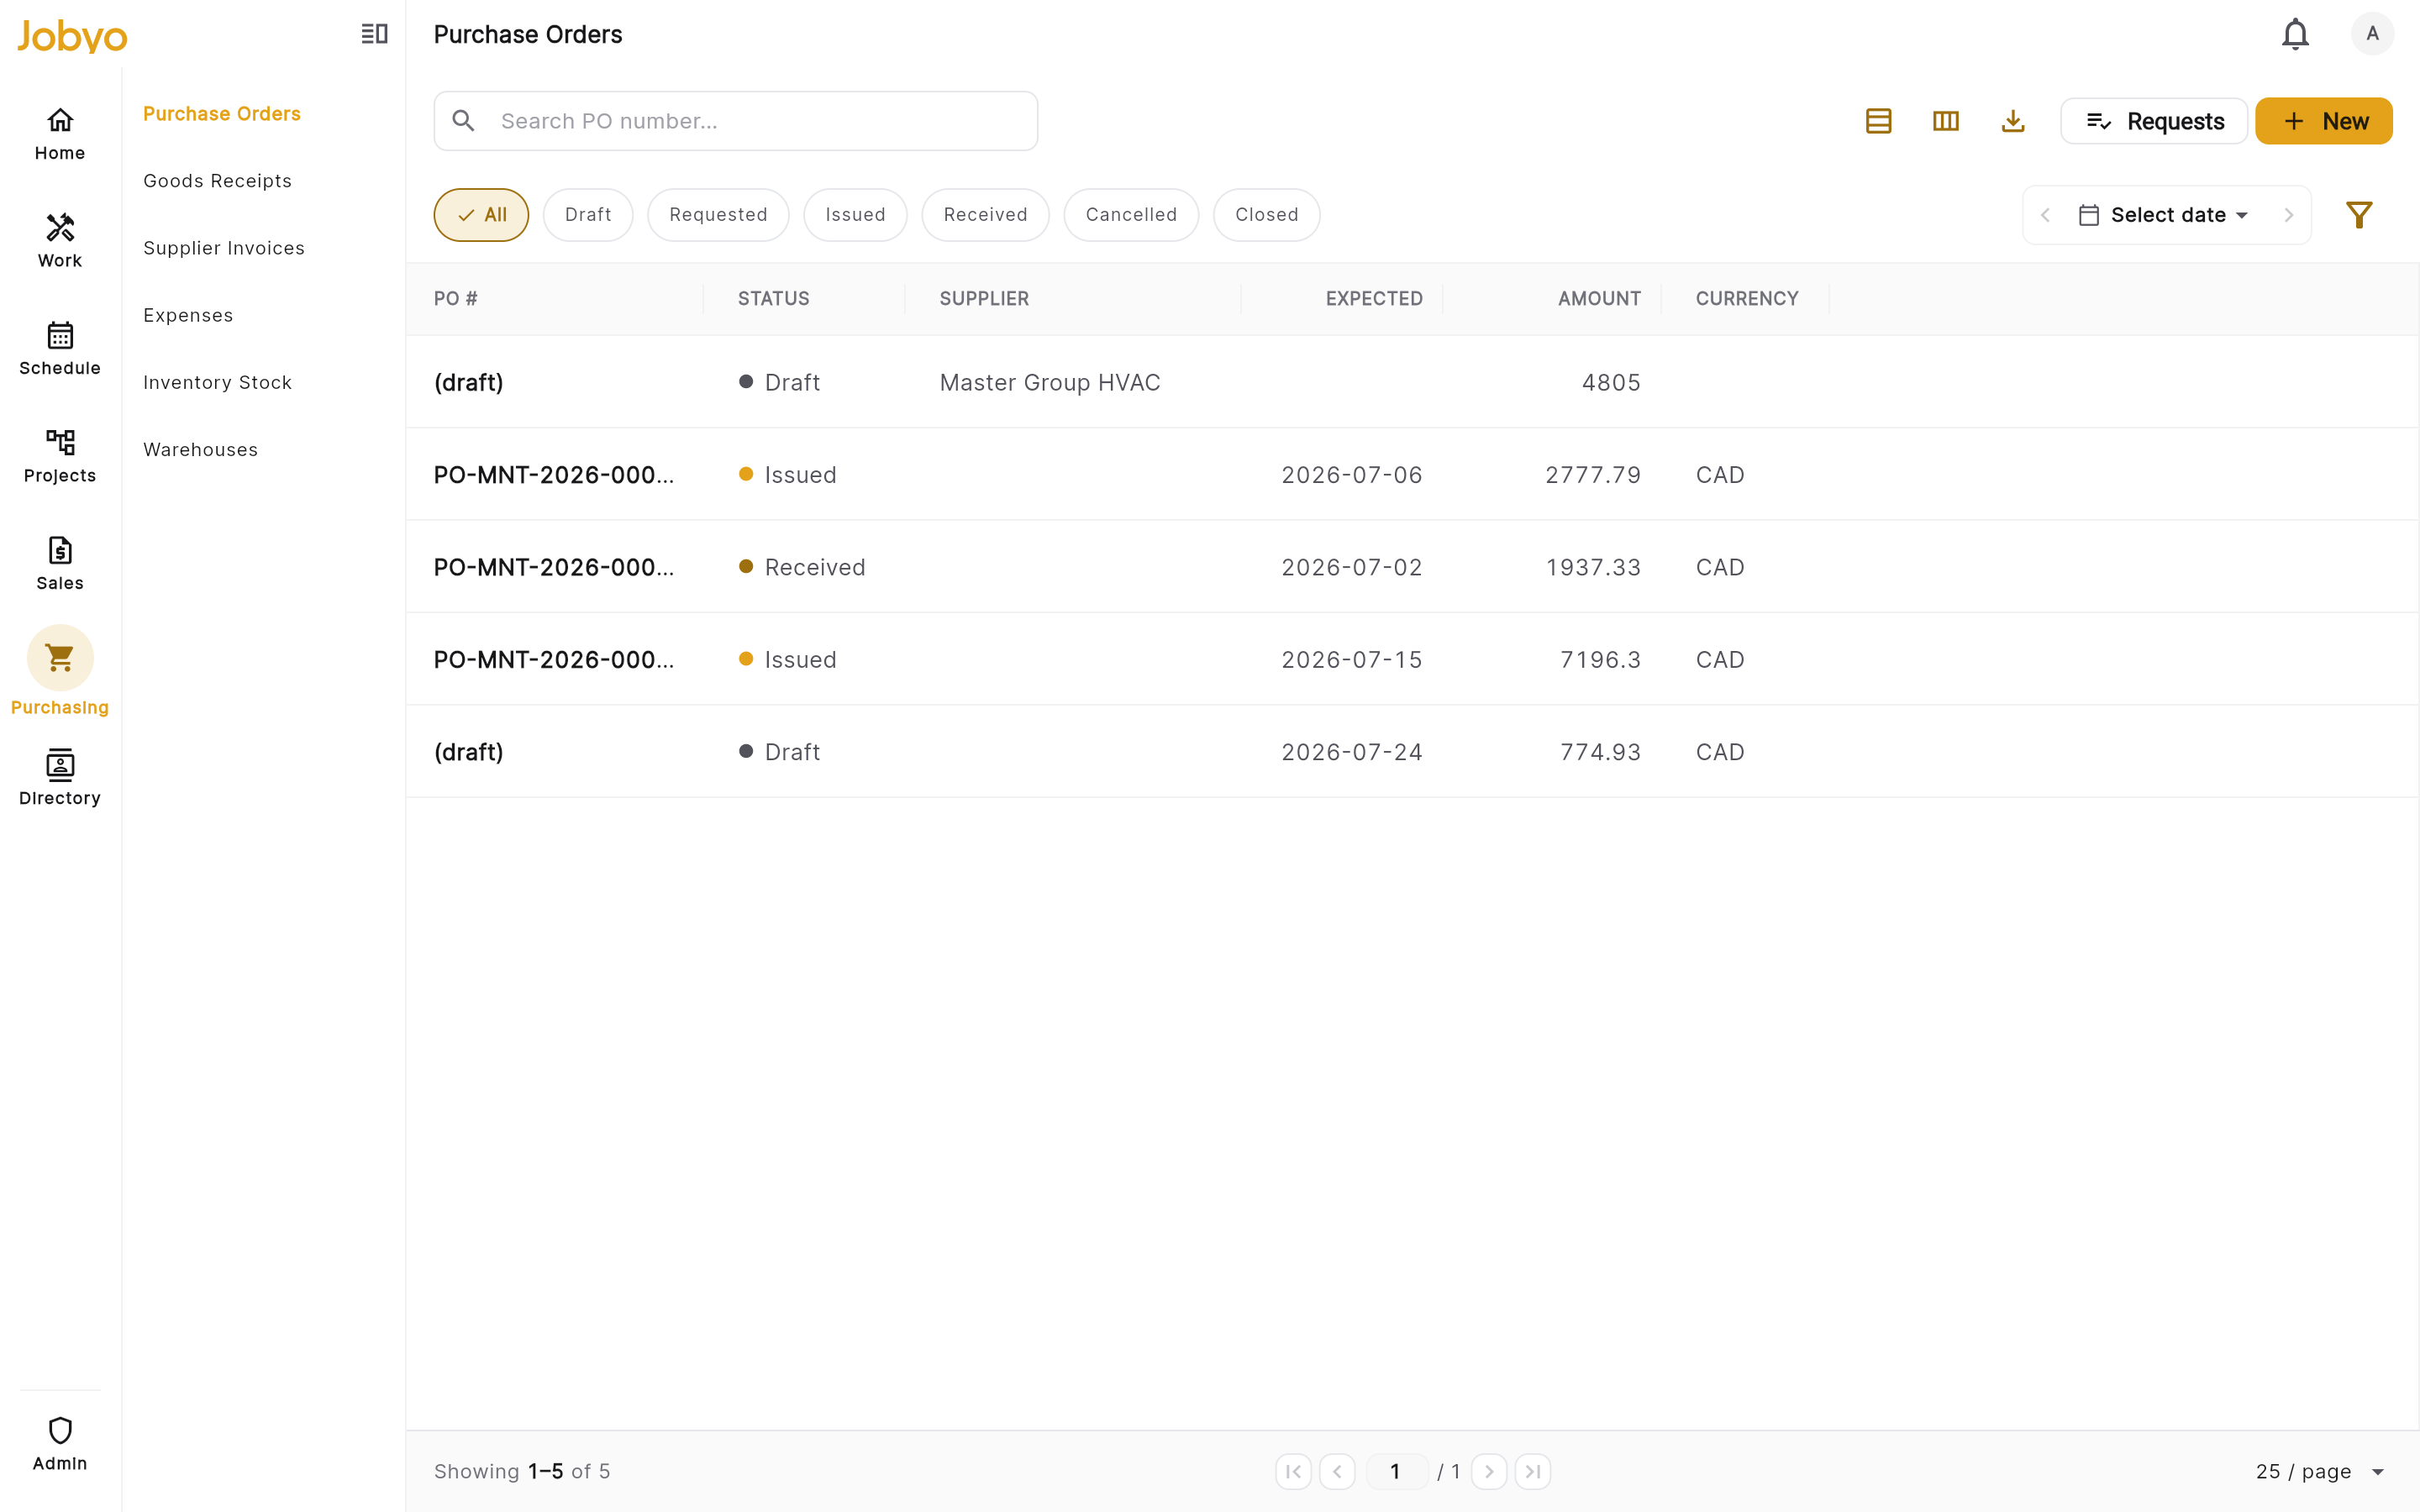Go to next page
This screenshot has width=2420, height=1512.
click(1489, 1471)
